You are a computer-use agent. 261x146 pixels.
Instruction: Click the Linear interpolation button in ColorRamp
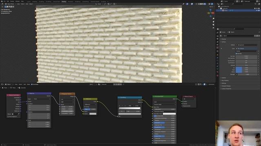137,105
